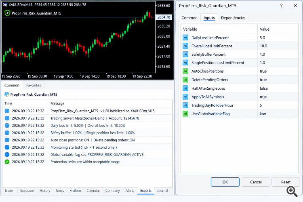Click the info icon of the 'Daily loss limit' log row
Image resolution: width=303 pixels, height=202 pixels.
click(x=7, y=126)
